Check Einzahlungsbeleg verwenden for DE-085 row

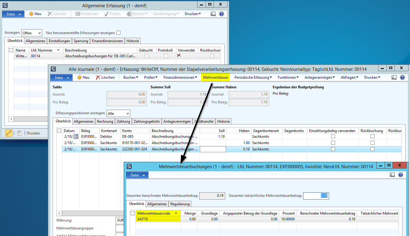(333, 137)
